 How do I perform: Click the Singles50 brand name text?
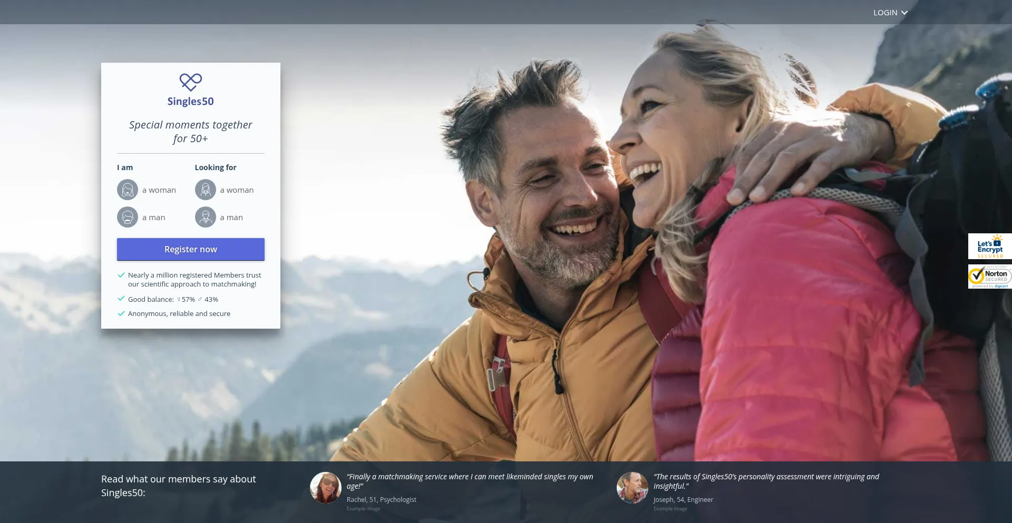pos(190,102)
